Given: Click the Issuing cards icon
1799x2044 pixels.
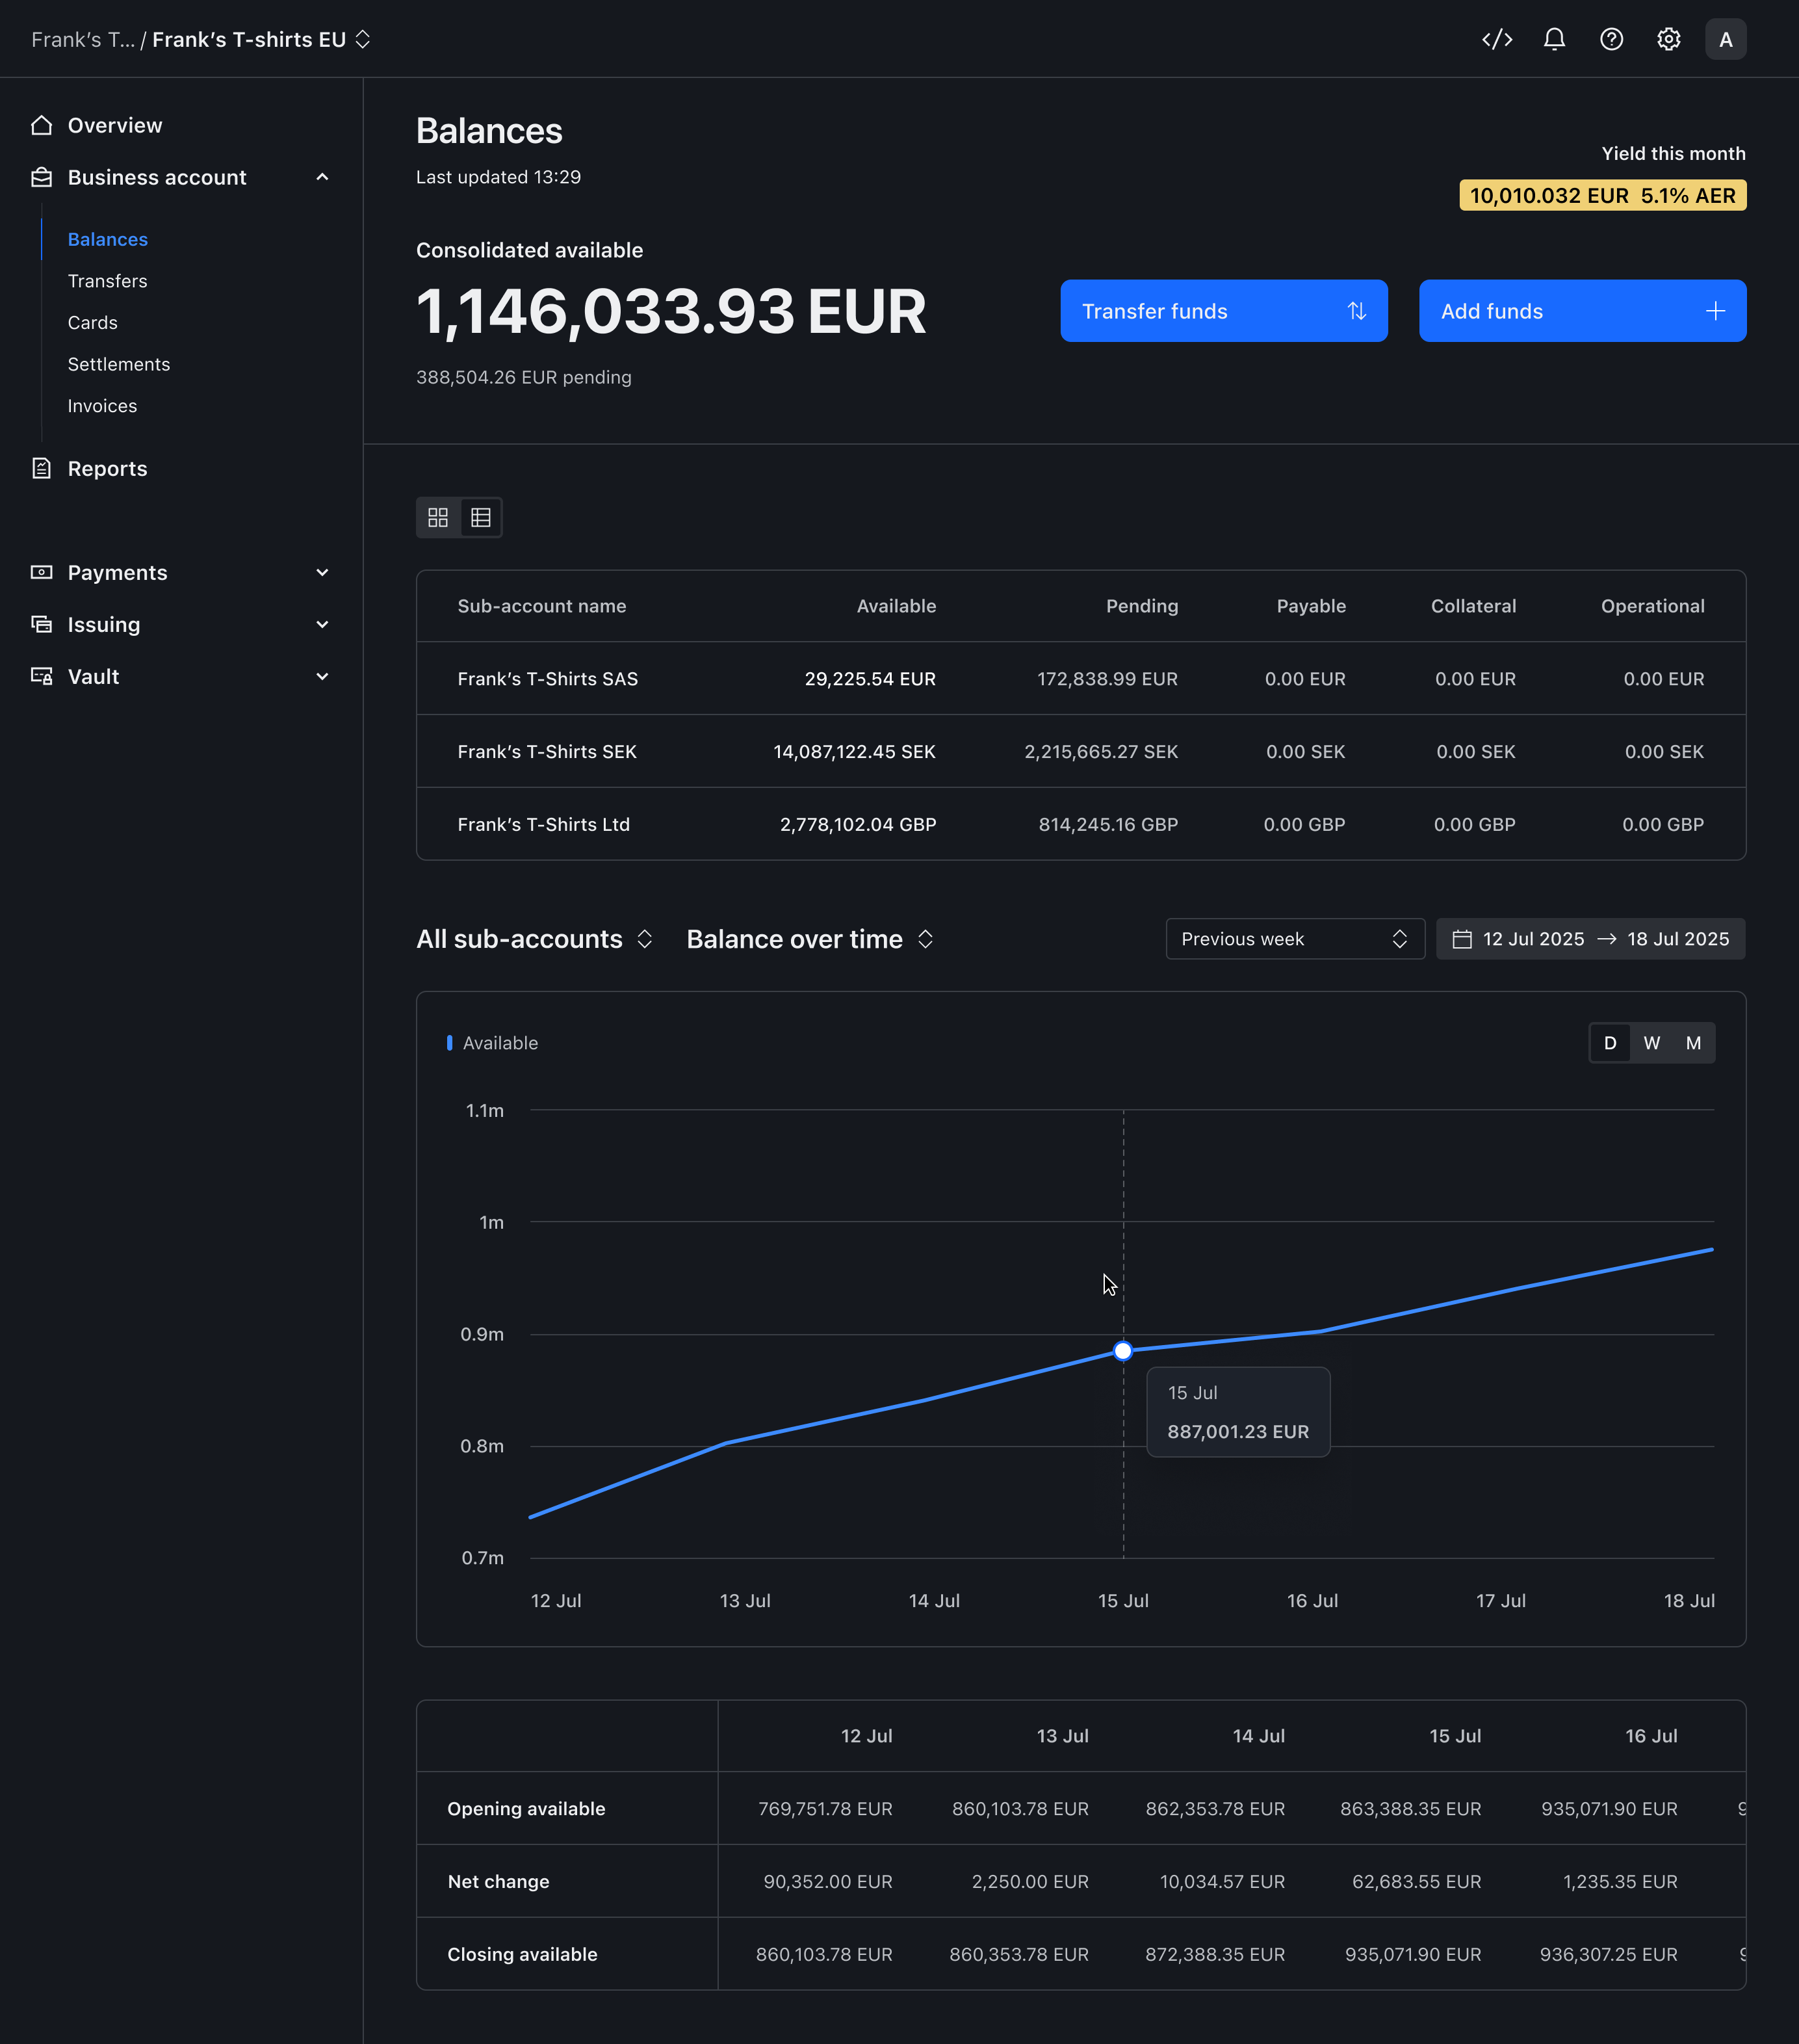Looking at the screenshot, I should pos(41,624).
